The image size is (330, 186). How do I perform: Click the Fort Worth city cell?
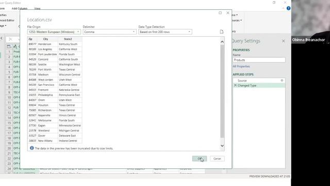pyautogui.click(x=47, y=69)
